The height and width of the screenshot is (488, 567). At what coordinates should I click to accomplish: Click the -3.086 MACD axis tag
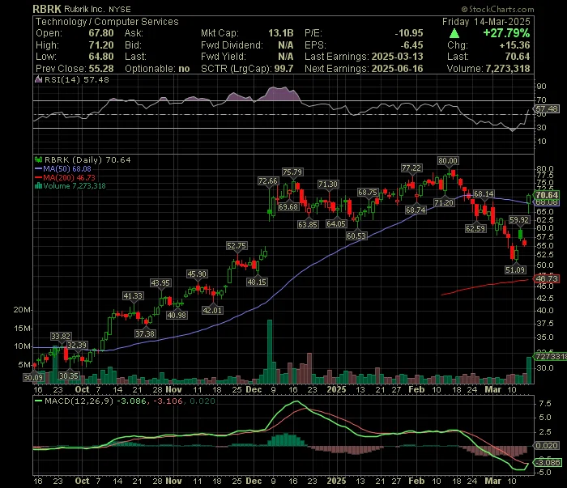pos(548,462)
